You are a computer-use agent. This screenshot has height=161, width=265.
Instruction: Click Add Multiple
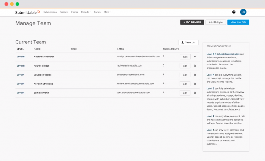tap(216, 22)
